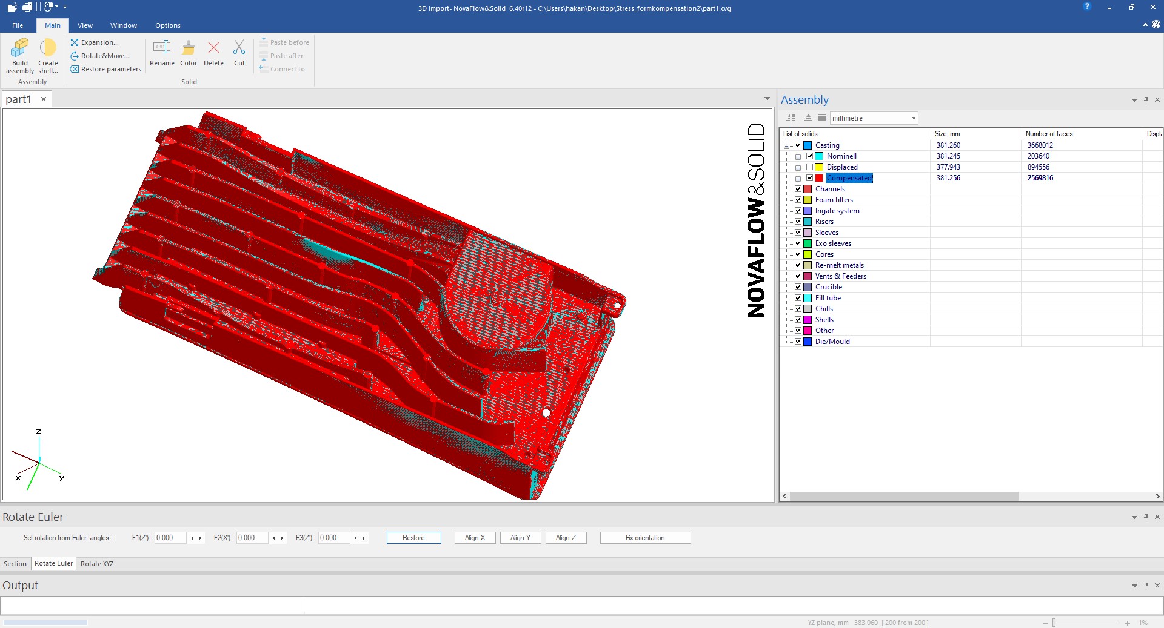Toggle the Foam filters checkbox
1164x628 pixels.
[x=798, y=200]
